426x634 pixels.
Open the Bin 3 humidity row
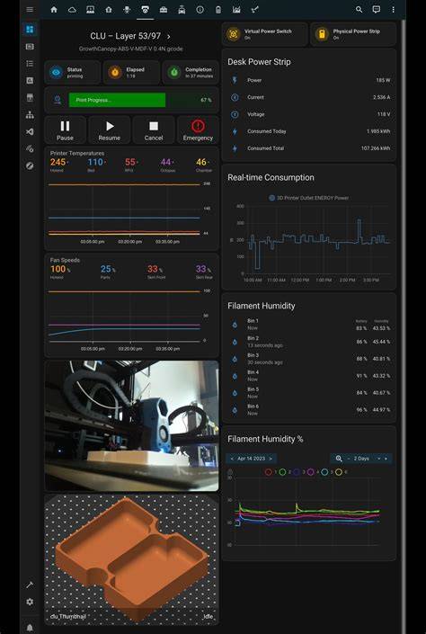tap(309, 359)
